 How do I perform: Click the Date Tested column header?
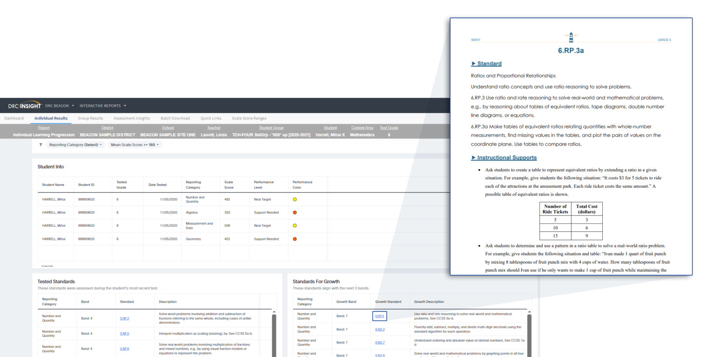(157, 185)
